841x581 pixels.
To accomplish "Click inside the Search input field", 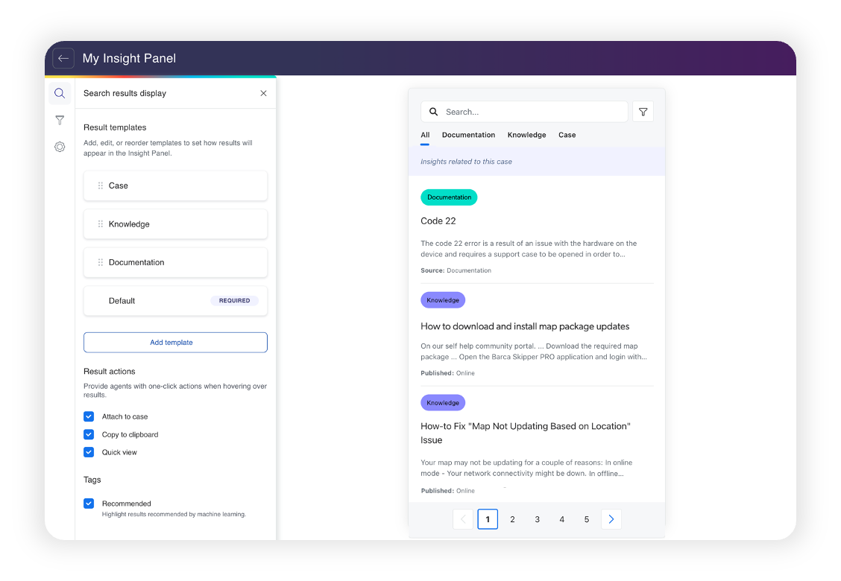I will coord(522,111).
